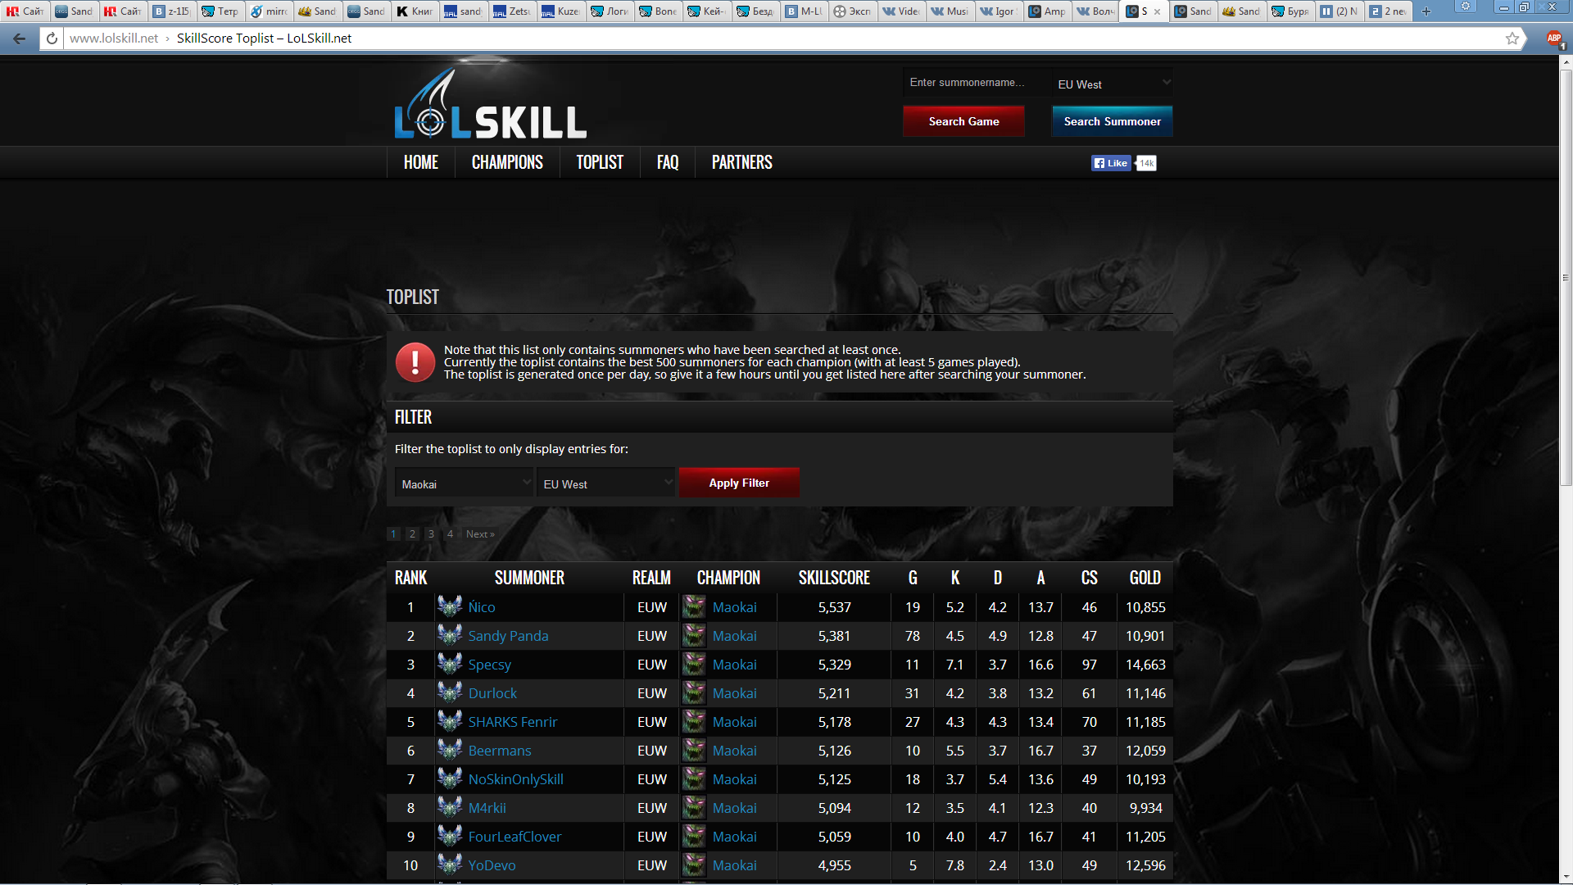Go to page 2 of toplist

[x=412, y=533]
